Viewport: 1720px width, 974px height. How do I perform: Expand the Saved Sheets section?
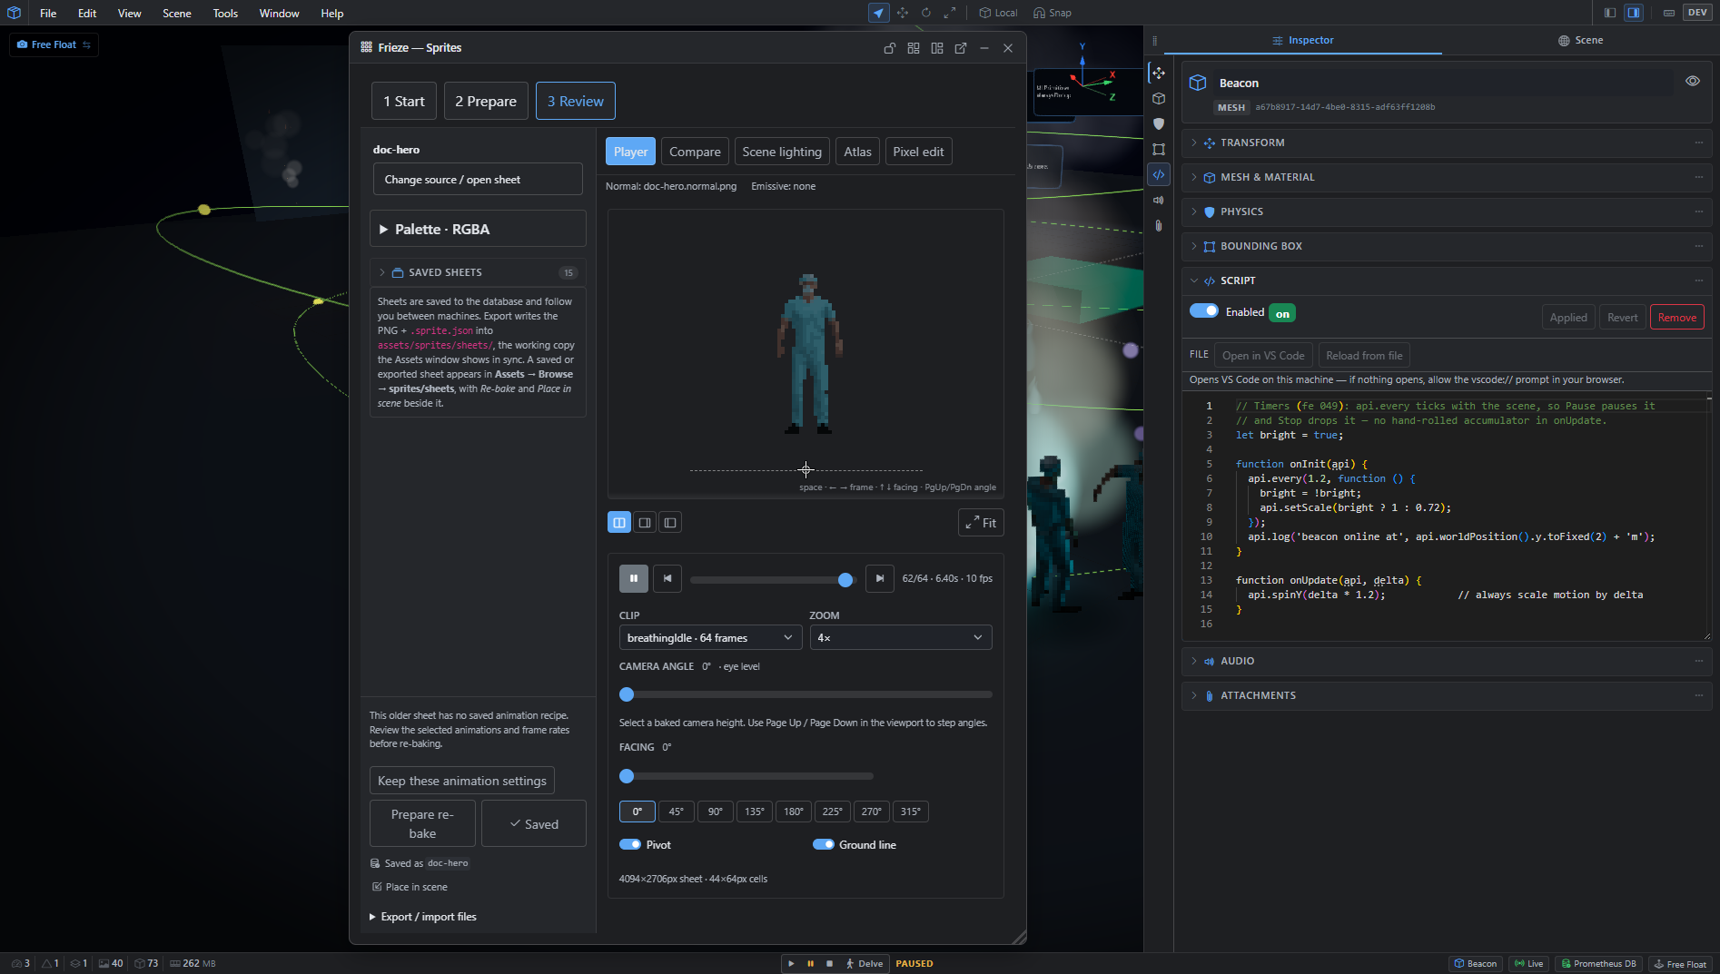pyautogui.click(x=478, y=272)
